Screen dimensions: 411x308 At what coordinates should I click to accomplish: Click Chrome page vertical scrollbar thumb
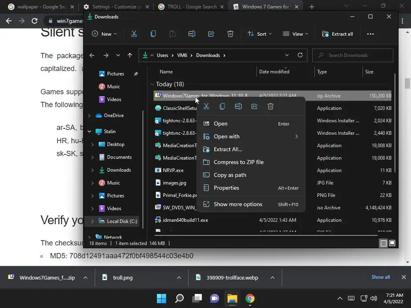pyautogui.click(x=407, y=84)
